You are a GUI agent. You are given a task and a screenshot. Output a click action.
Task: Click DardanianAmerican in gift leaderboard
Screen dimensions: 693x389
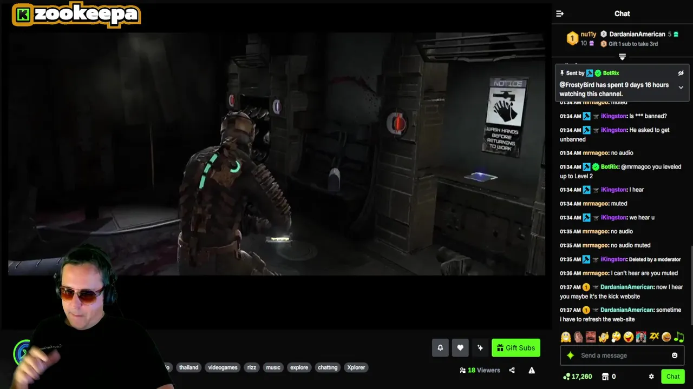click(x=637, y=34)
